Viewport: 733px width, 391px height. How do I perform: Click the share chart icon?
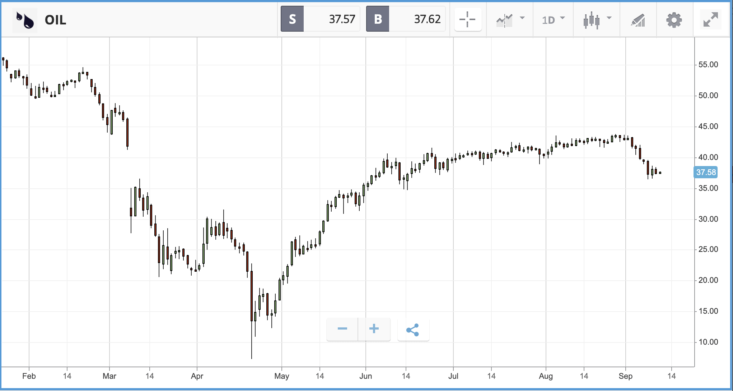(413, 330)
